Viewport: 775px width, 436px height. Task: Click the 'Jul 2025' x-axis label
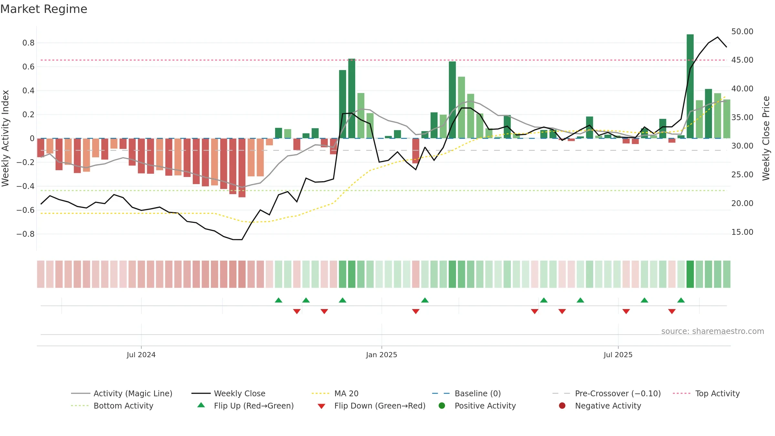(618, 355)
